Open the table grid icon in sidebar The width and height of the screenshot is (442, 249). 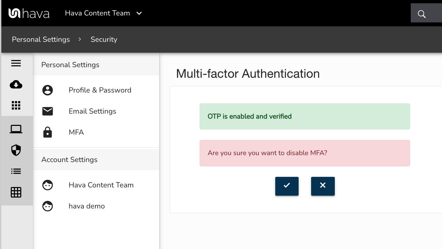click(x=16, y=192)
